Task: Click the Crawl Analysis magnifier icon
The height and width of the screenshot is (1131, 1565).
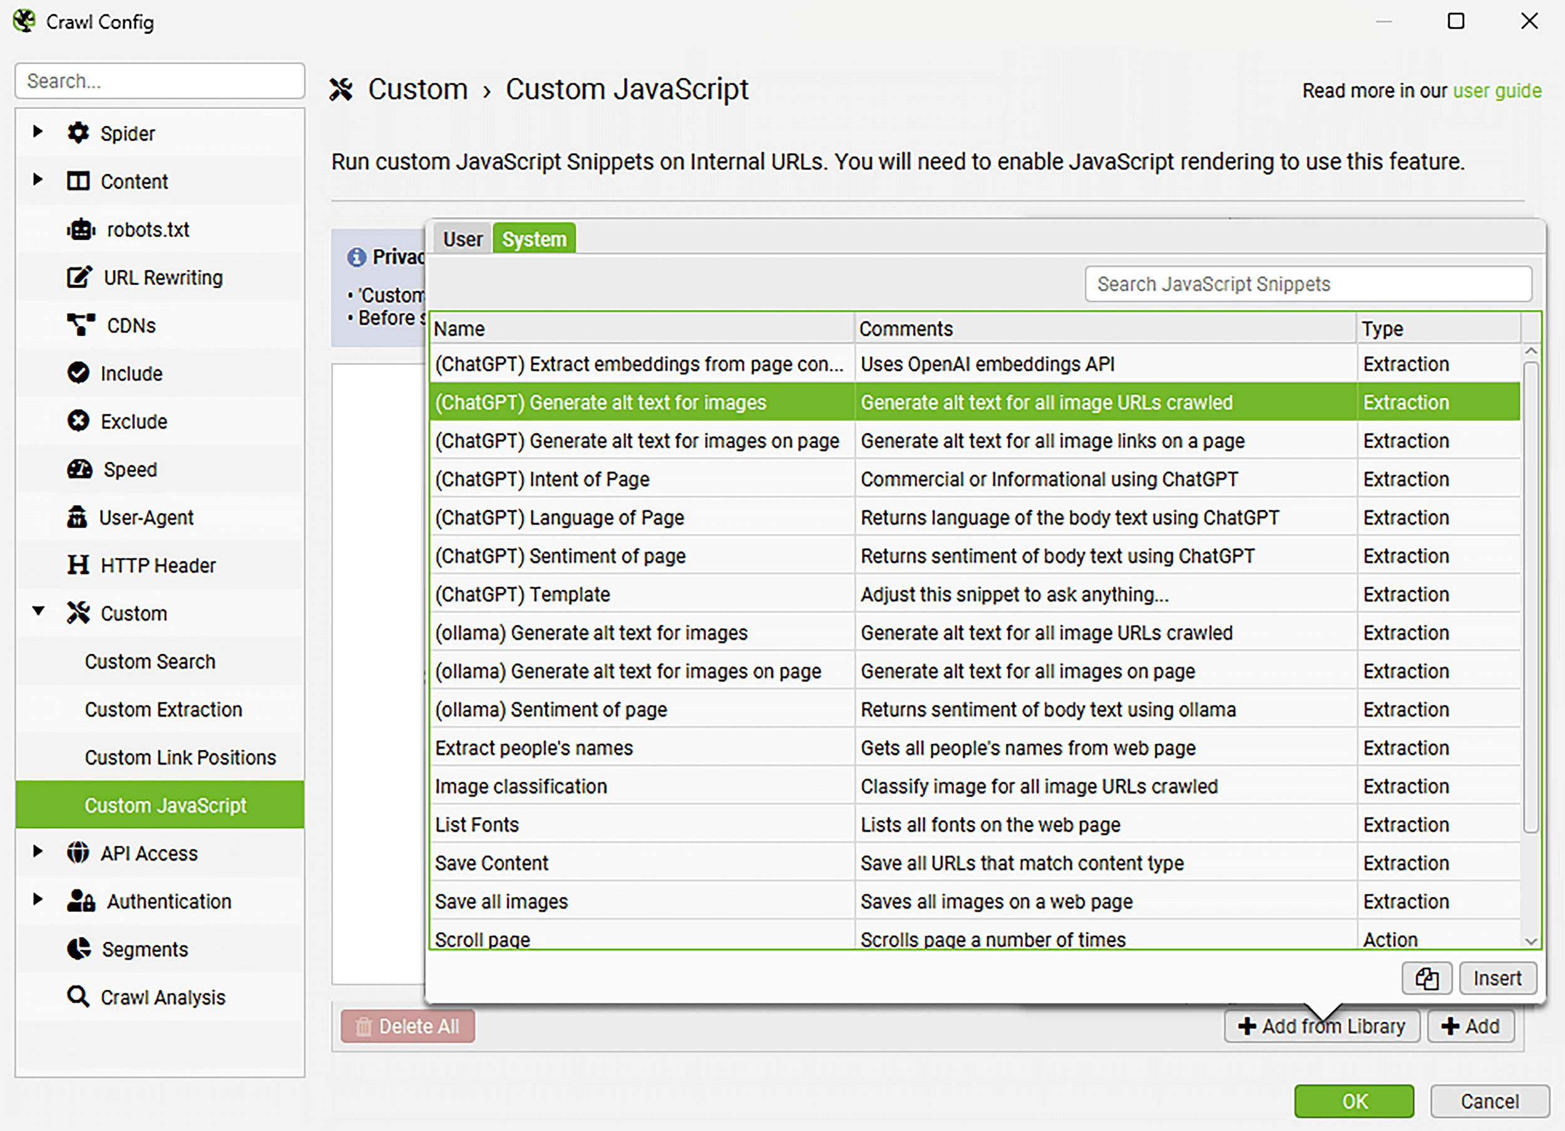Action: pyautogui.click(x=78, y=997)
